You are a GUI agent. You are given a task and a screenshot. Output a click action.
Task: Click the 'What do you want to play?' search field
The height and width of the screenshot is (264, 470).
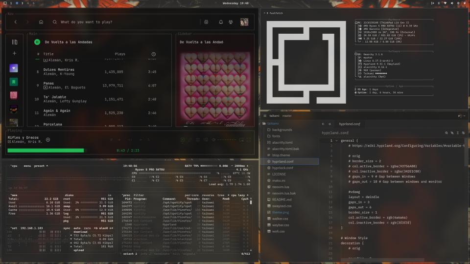[x=122, y=22]
